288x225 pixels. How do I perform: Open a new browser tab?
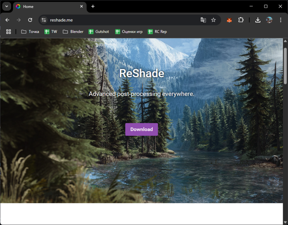point(93,7)
